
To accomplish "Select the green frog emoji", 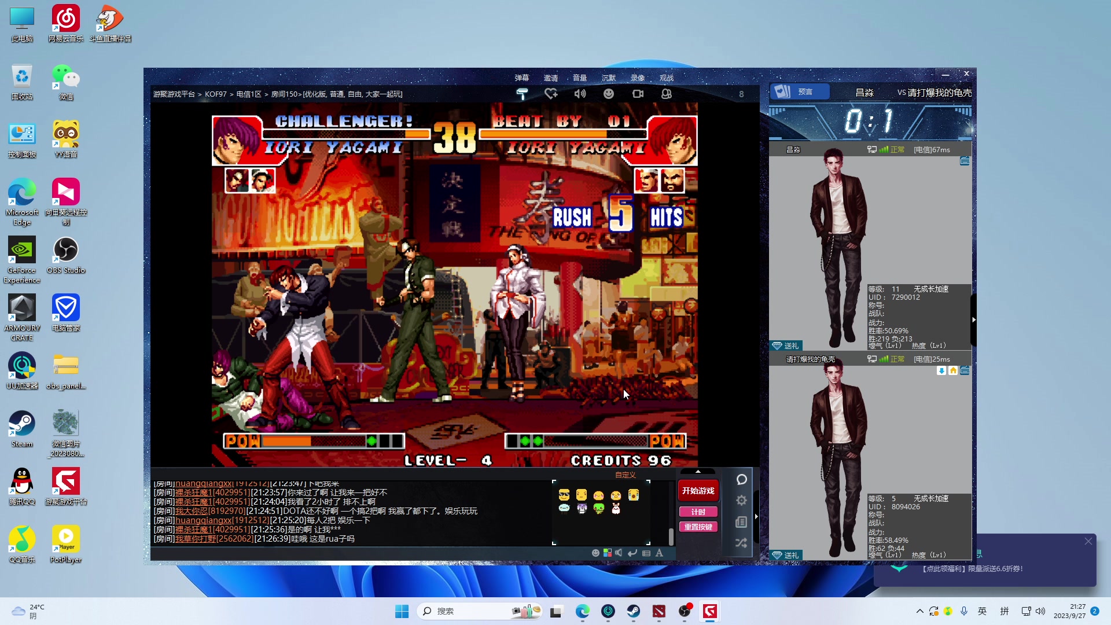I will (599, 509).
